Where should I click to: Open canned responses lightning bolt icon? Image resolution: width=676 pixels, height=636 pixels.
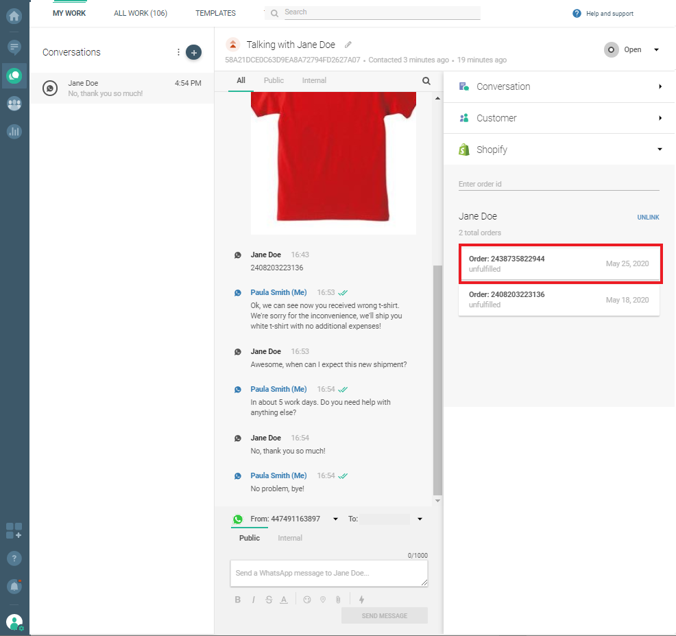coord(362,599)
